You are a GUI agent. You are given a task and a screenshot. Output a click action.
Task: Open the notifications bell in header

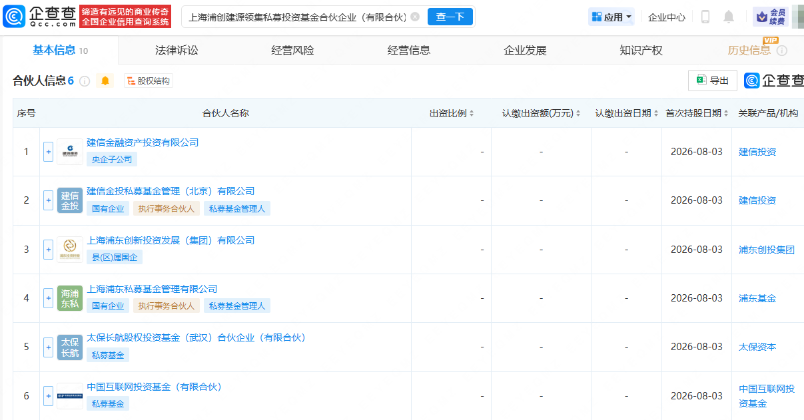729,17
